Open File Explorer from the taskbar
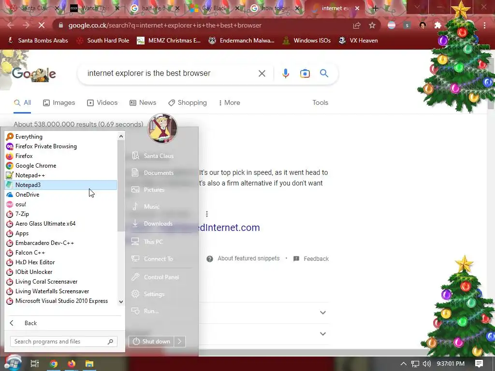Image resolution: width=495 pixels, height=371 pixels. (89, 364)
